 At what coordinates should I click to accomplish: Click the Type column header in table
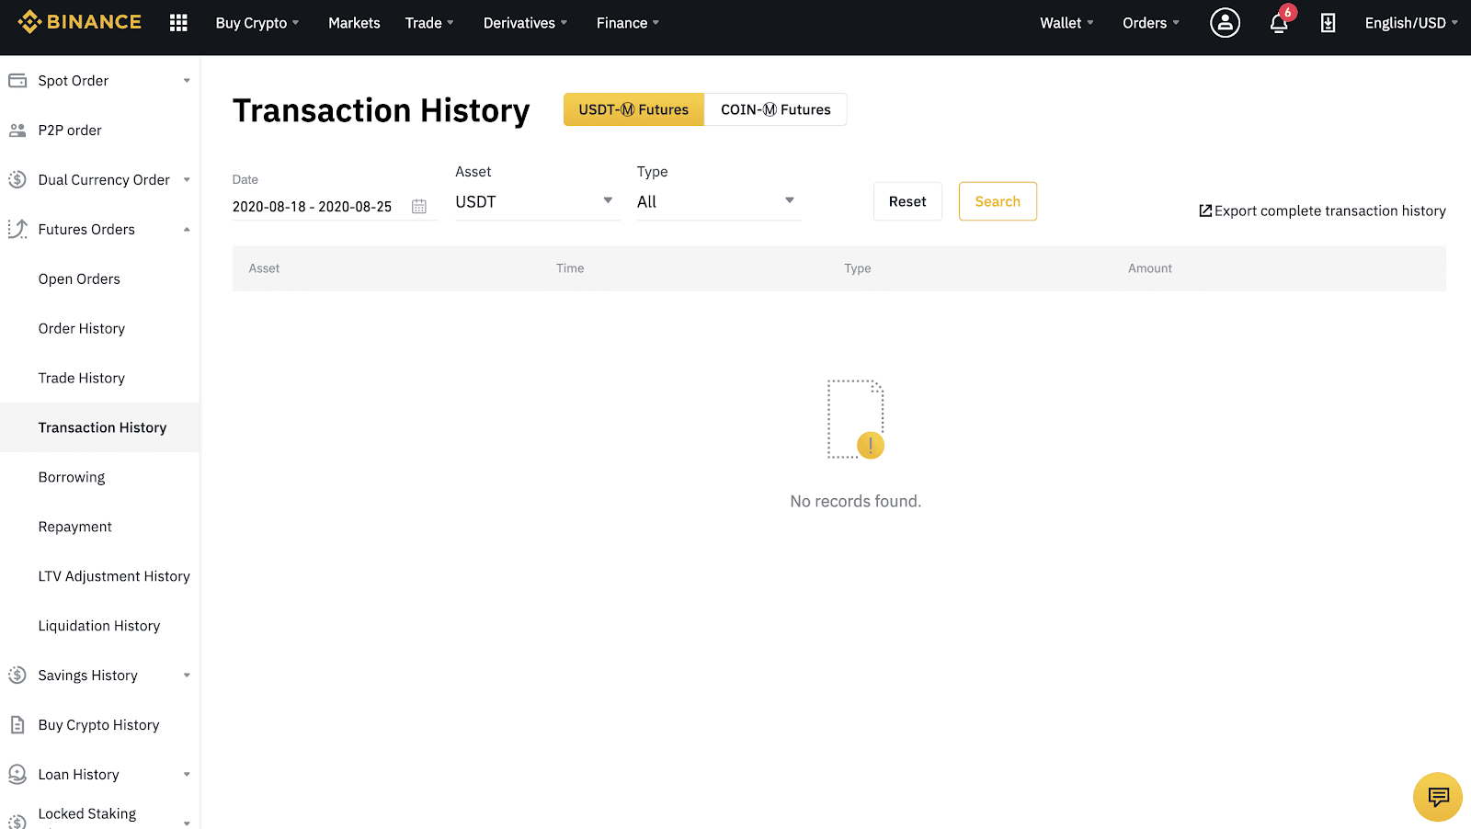(x=858, y=268)
